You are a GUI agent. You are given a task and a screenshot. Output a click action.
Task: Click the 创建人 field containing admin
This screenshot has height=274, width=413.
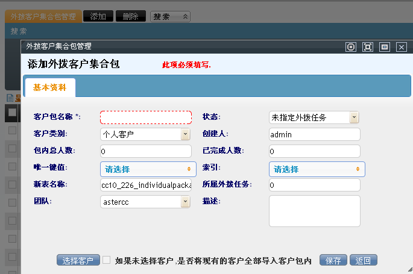tap(314, 134)
